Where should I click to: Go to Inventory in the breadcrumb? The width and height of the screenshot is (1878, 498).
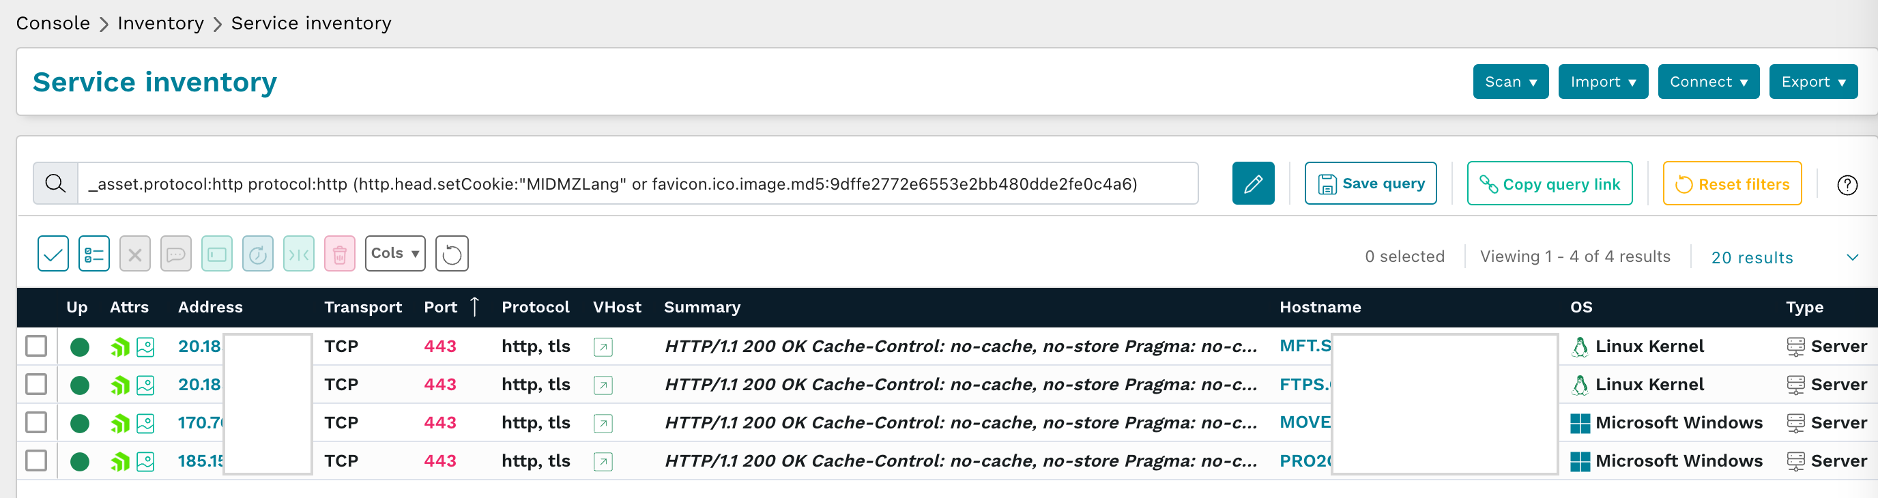tap(160, 23)
